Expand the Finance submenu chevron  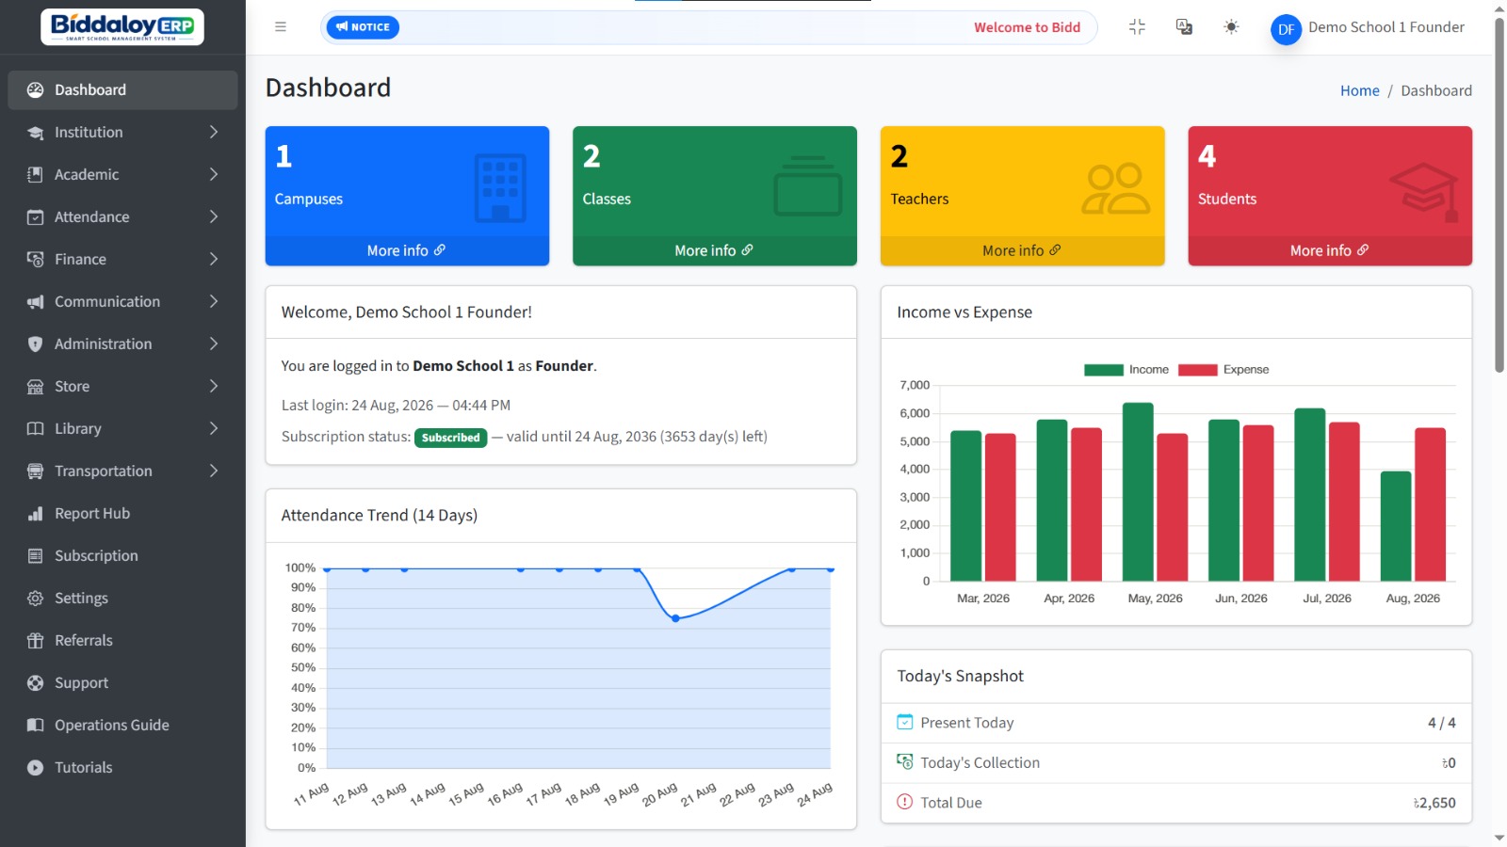[214, 260]
